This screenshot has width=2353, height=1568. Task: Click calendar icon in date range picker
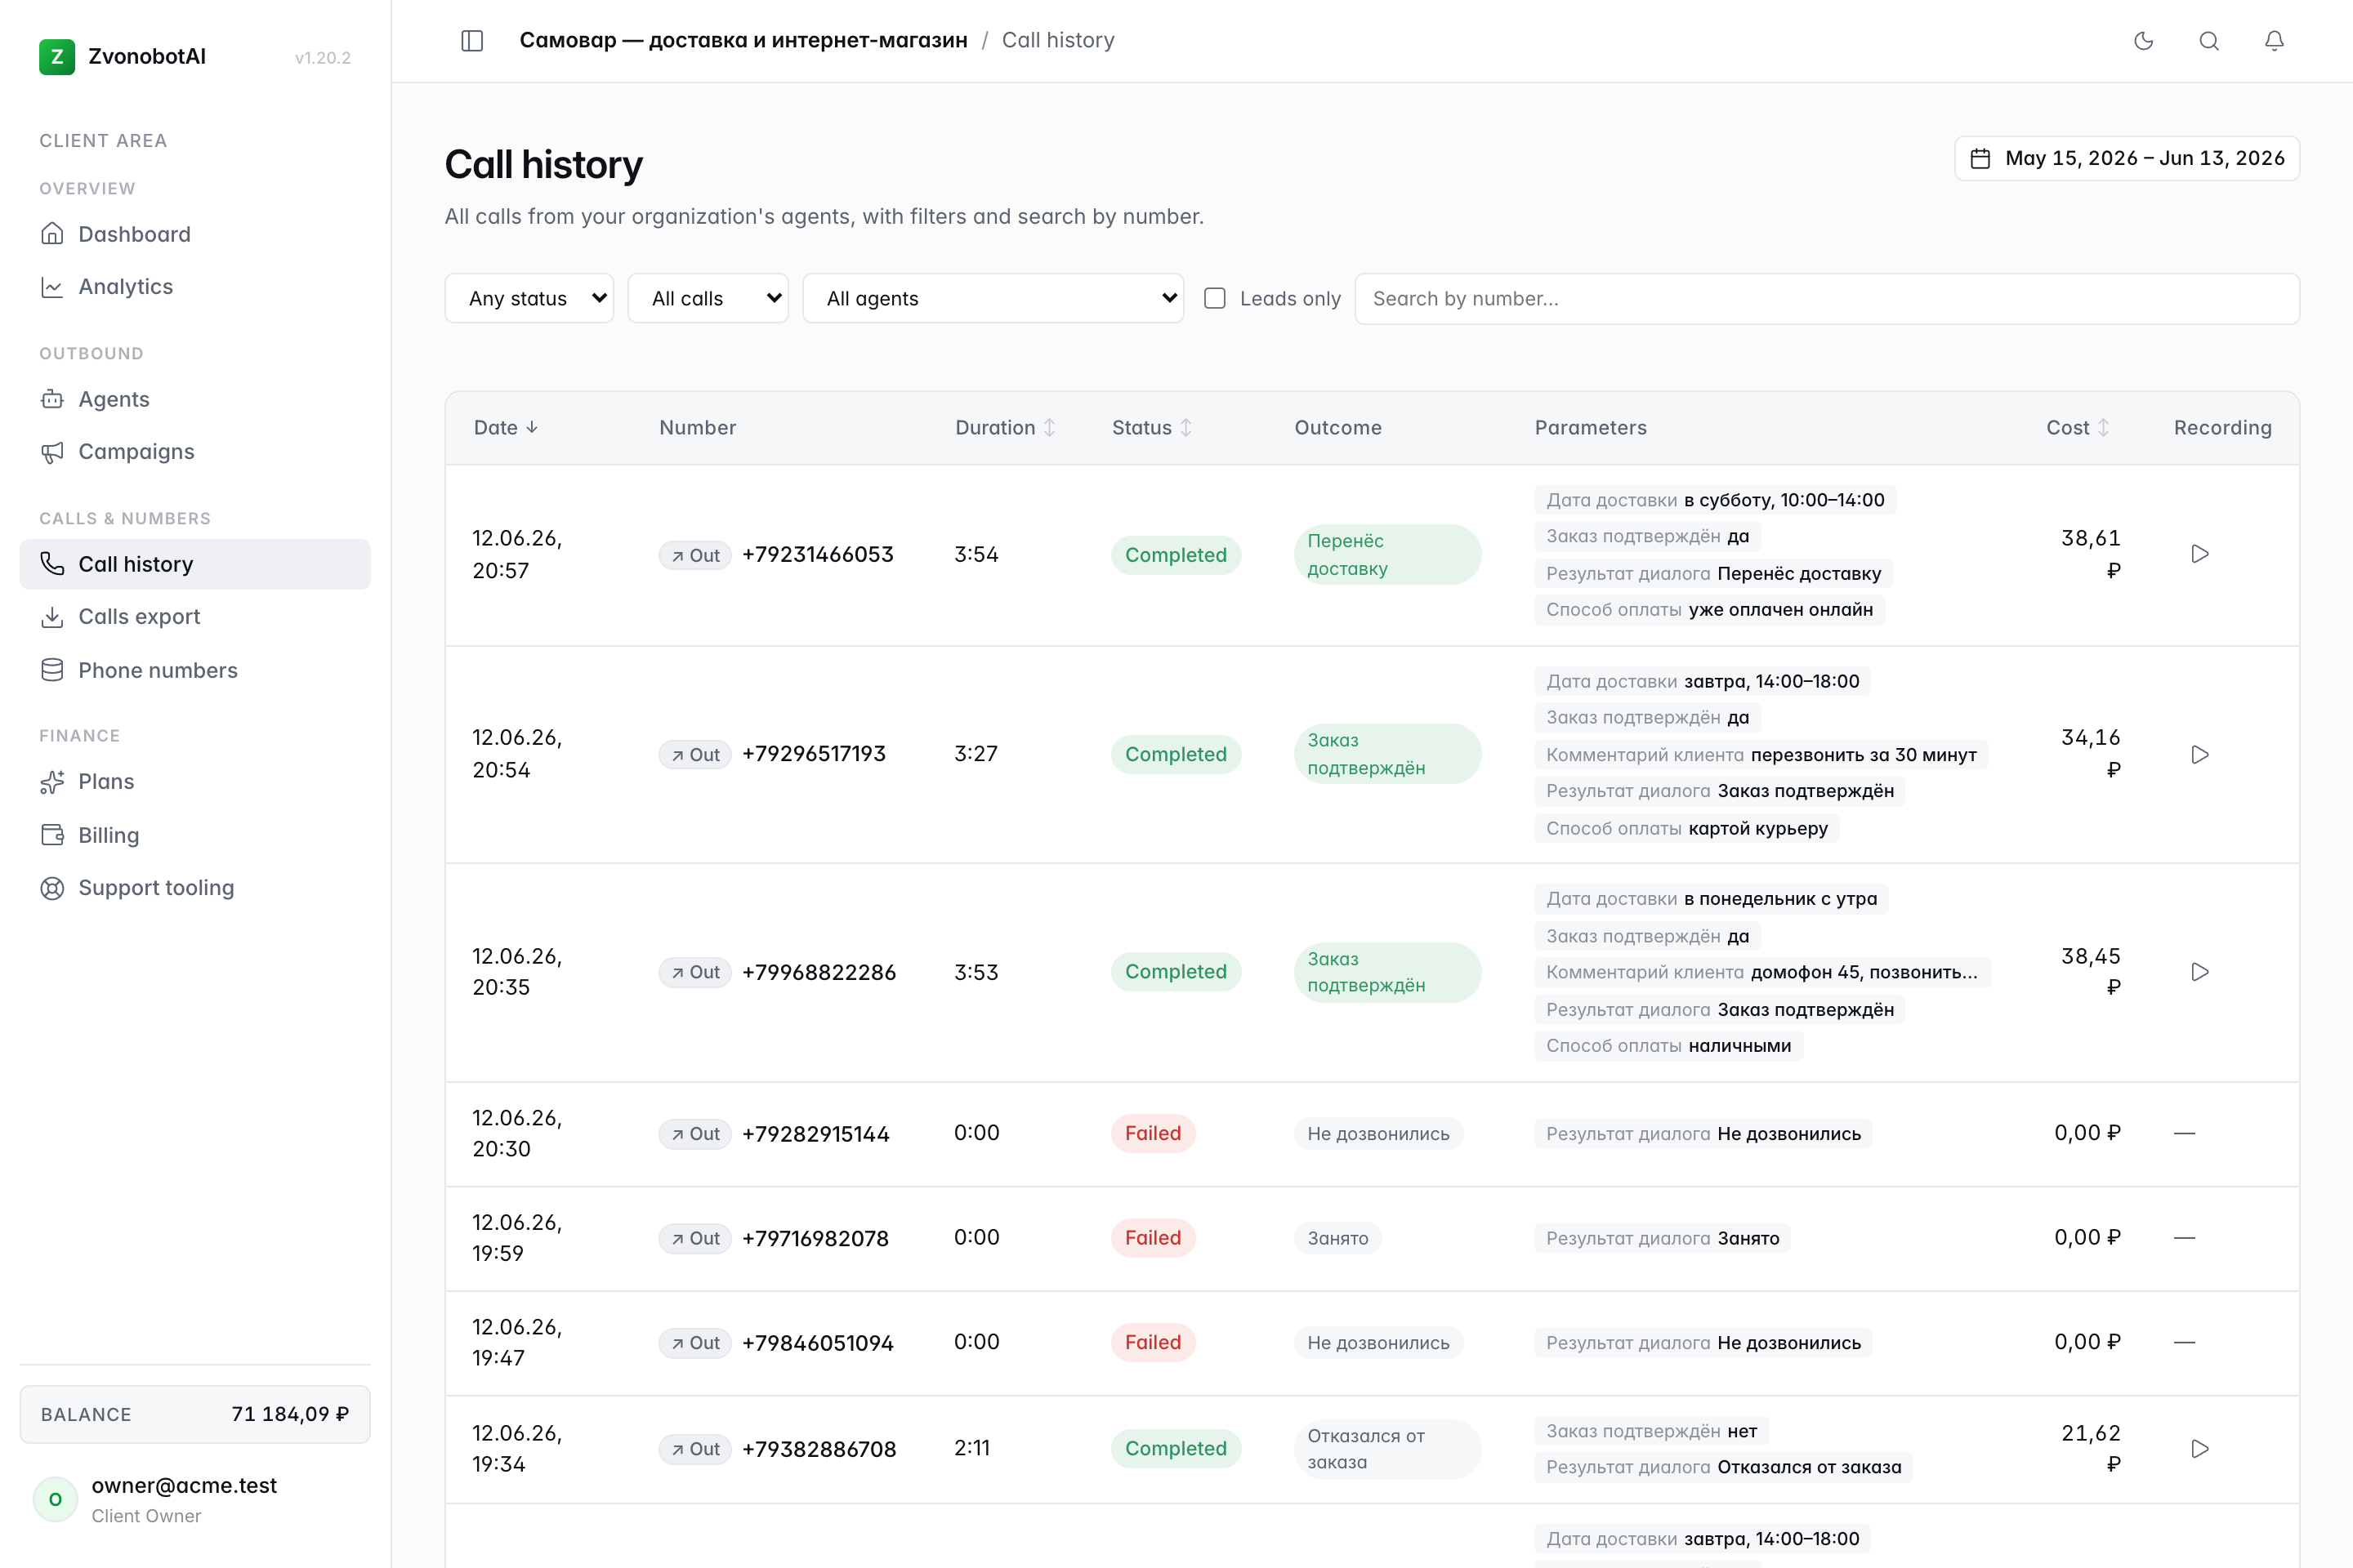(x=1980, y=158)
